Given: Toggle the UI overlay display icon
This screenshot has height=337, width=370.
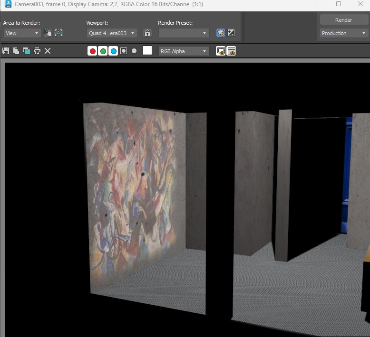Looking at the screenshot, I should pos(221,51).
